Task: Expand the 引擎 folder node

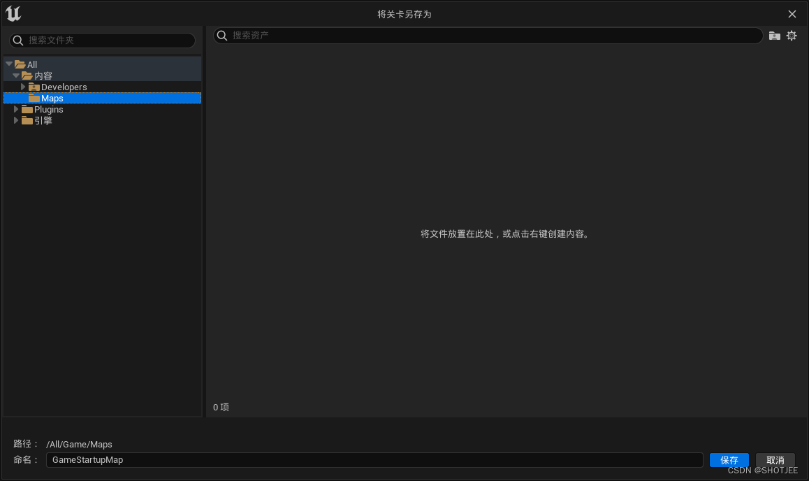Action: 15,120
